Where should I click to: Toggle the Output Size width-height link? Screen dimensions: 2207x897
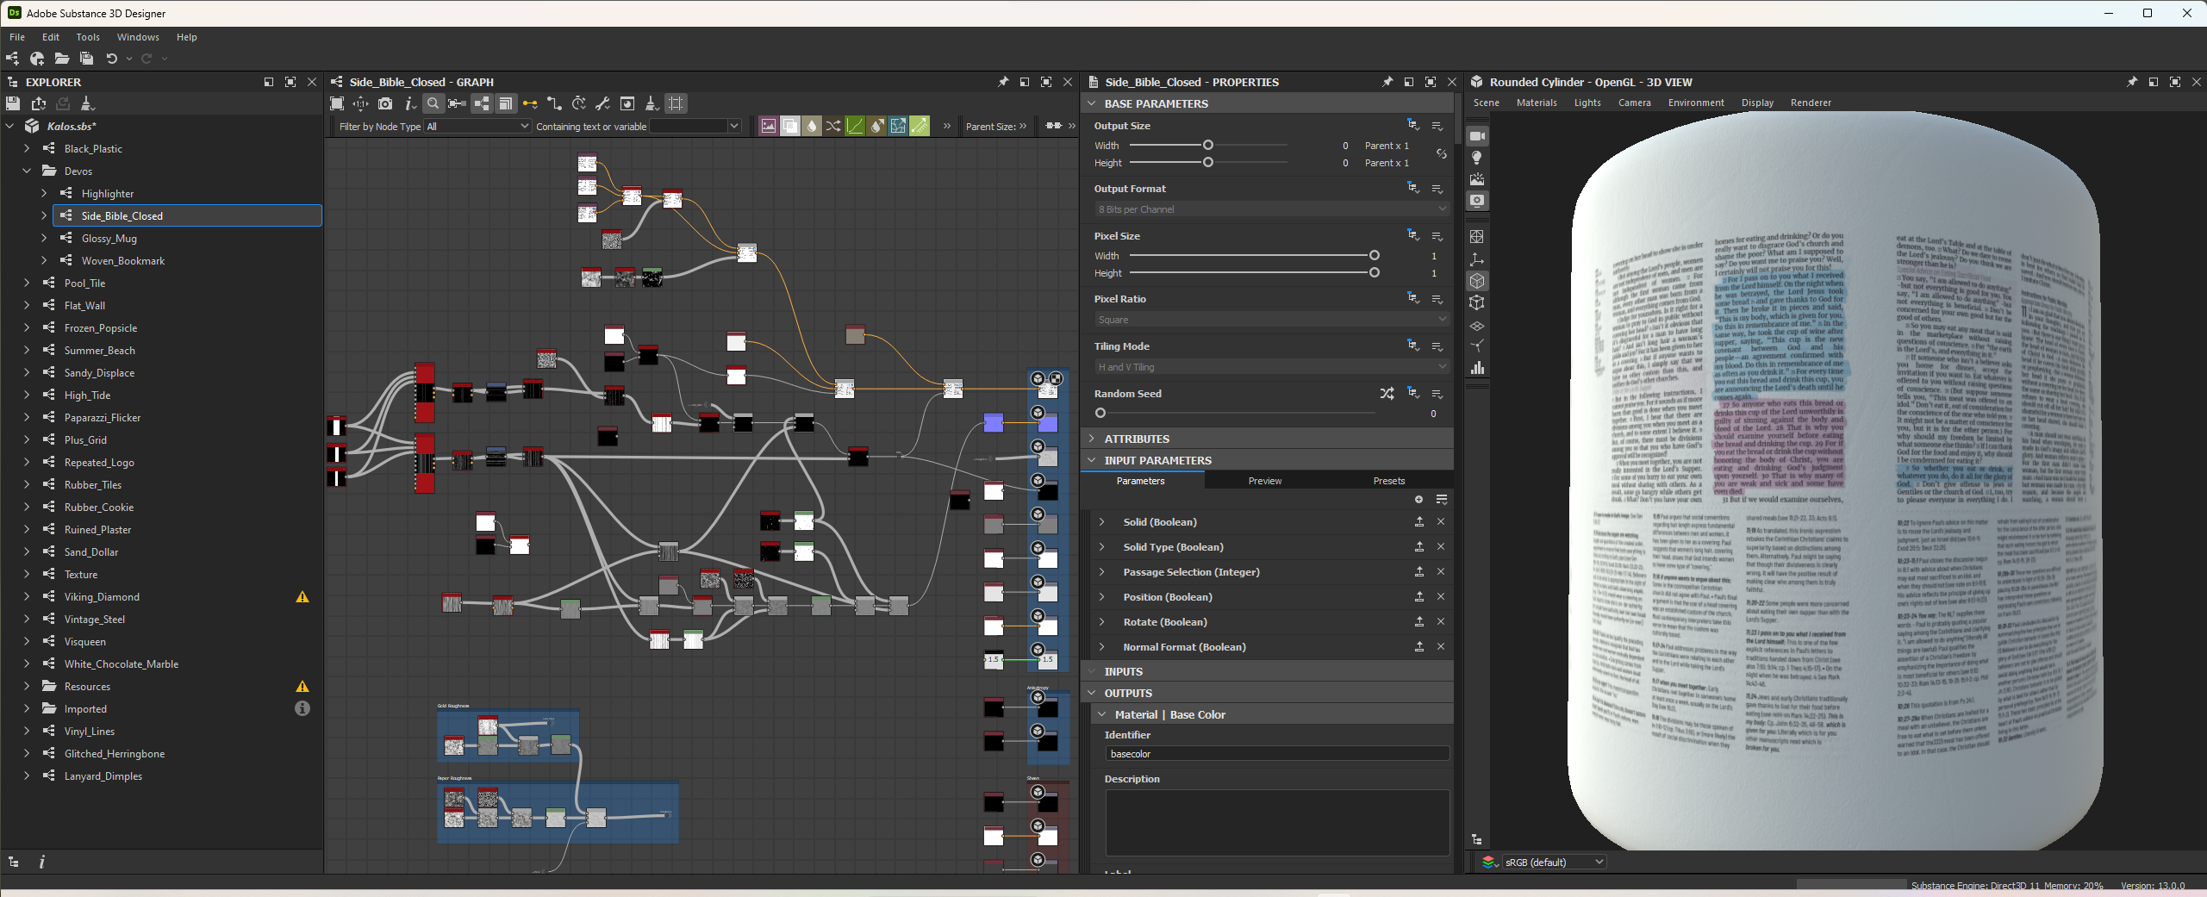[x=1441, y=154]
